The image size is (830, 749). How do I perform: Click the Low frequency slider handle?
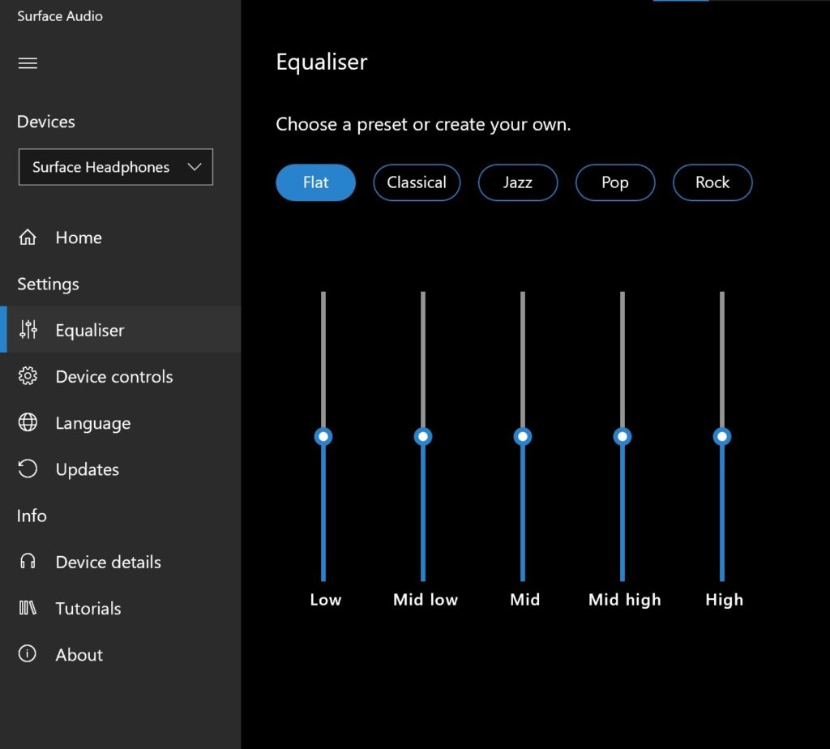(323, 437)
